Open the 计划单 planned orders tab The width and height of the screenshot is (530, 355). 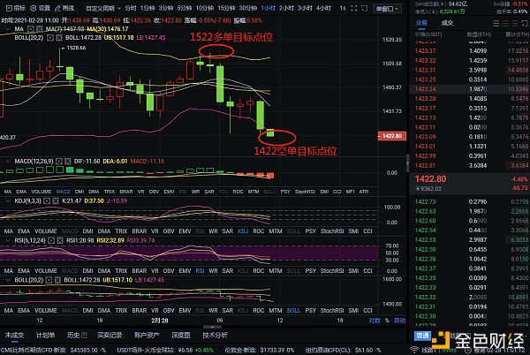(x=45, y=335)
